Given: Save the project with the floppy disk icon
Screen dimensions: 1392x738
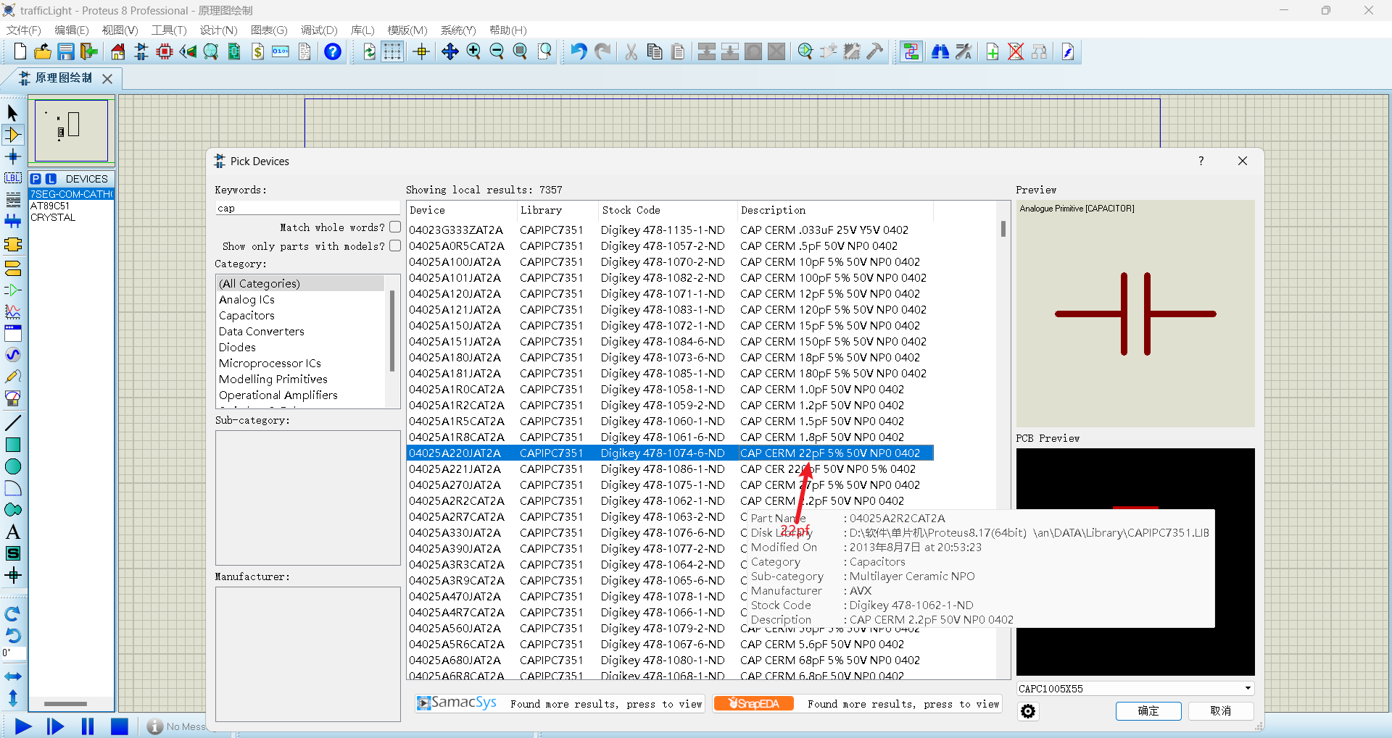Looking at the screenshot, I should click(x=66, y=51).
